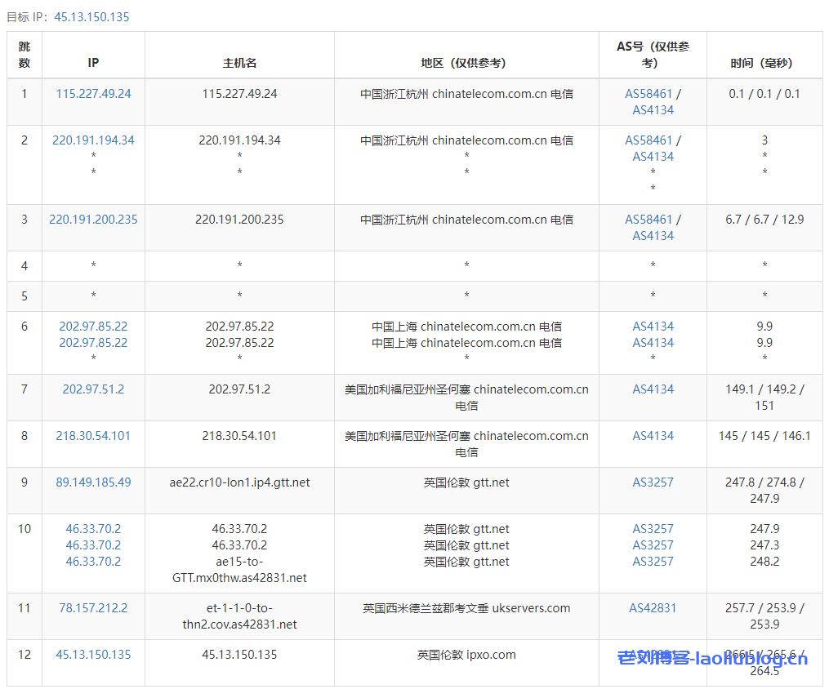Open the 218.30.54.101 IP link in hop 8
This screenshot has height=689, width=829.
click(x=93, y=436)
